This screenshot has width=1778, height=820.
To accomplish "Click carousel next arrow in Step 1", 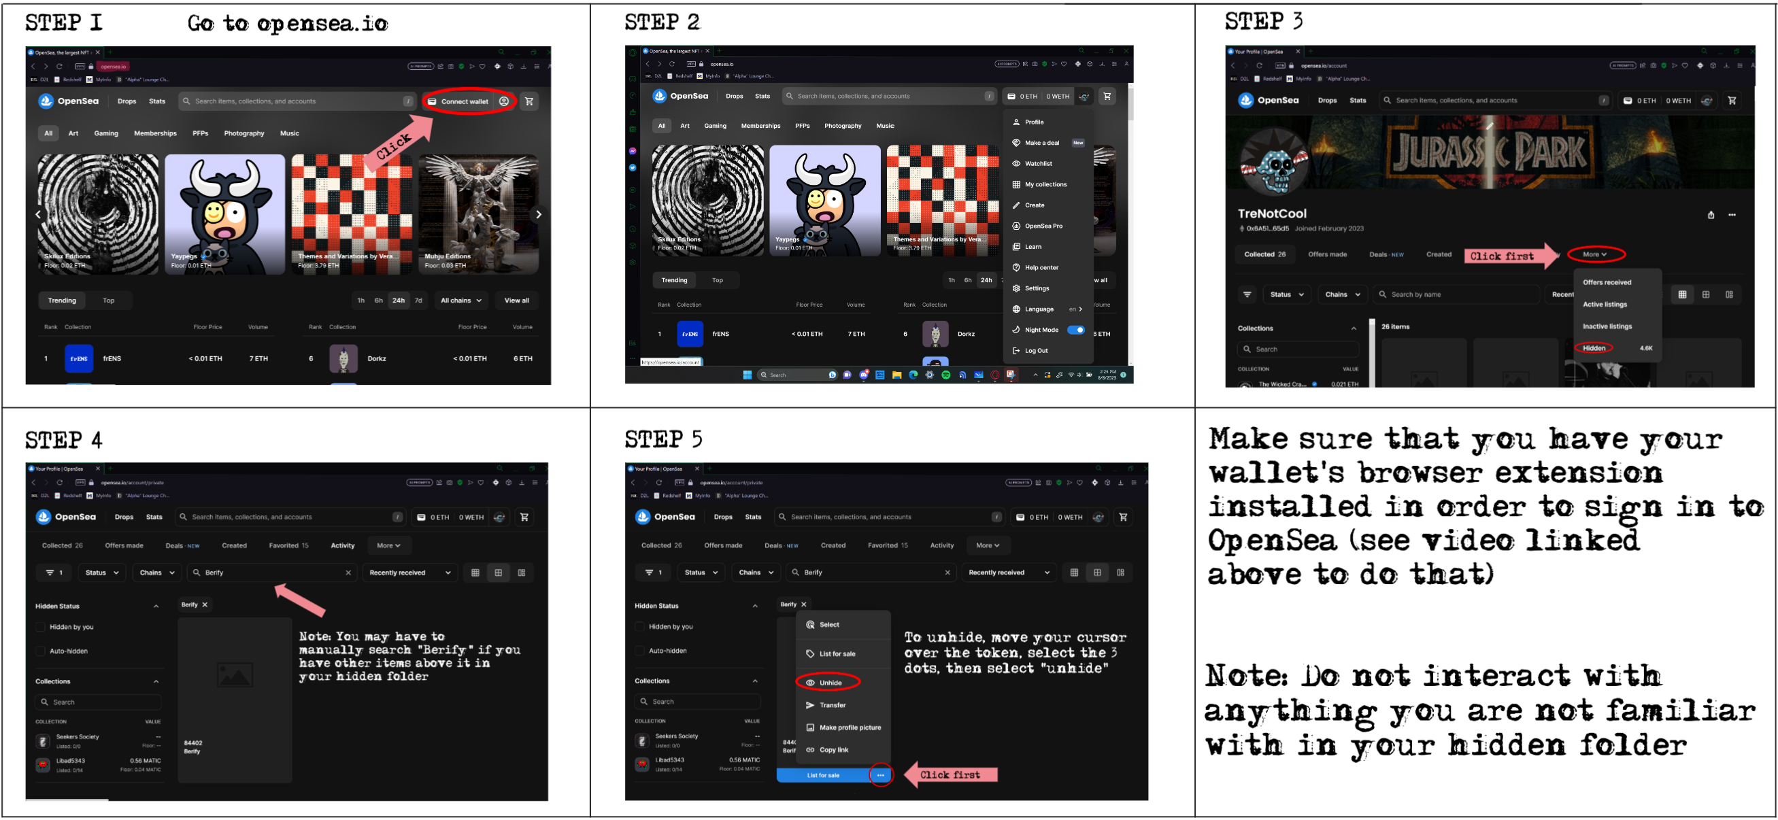I will pos(539,215).
